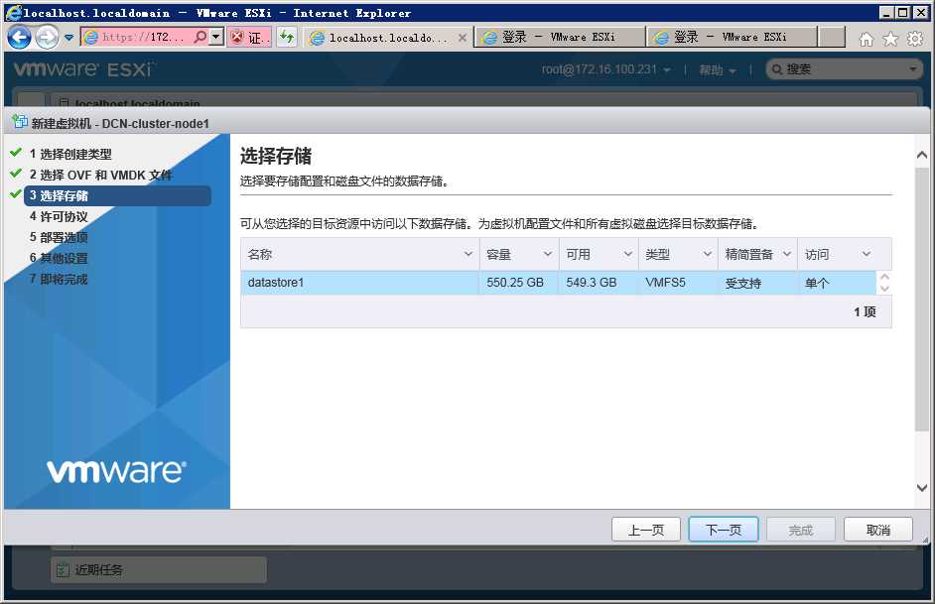Image resolution: width=935 pixels, height=604 pixels.
Task: Click the wizard scroll down arrow
Action: tap(922, 488)
